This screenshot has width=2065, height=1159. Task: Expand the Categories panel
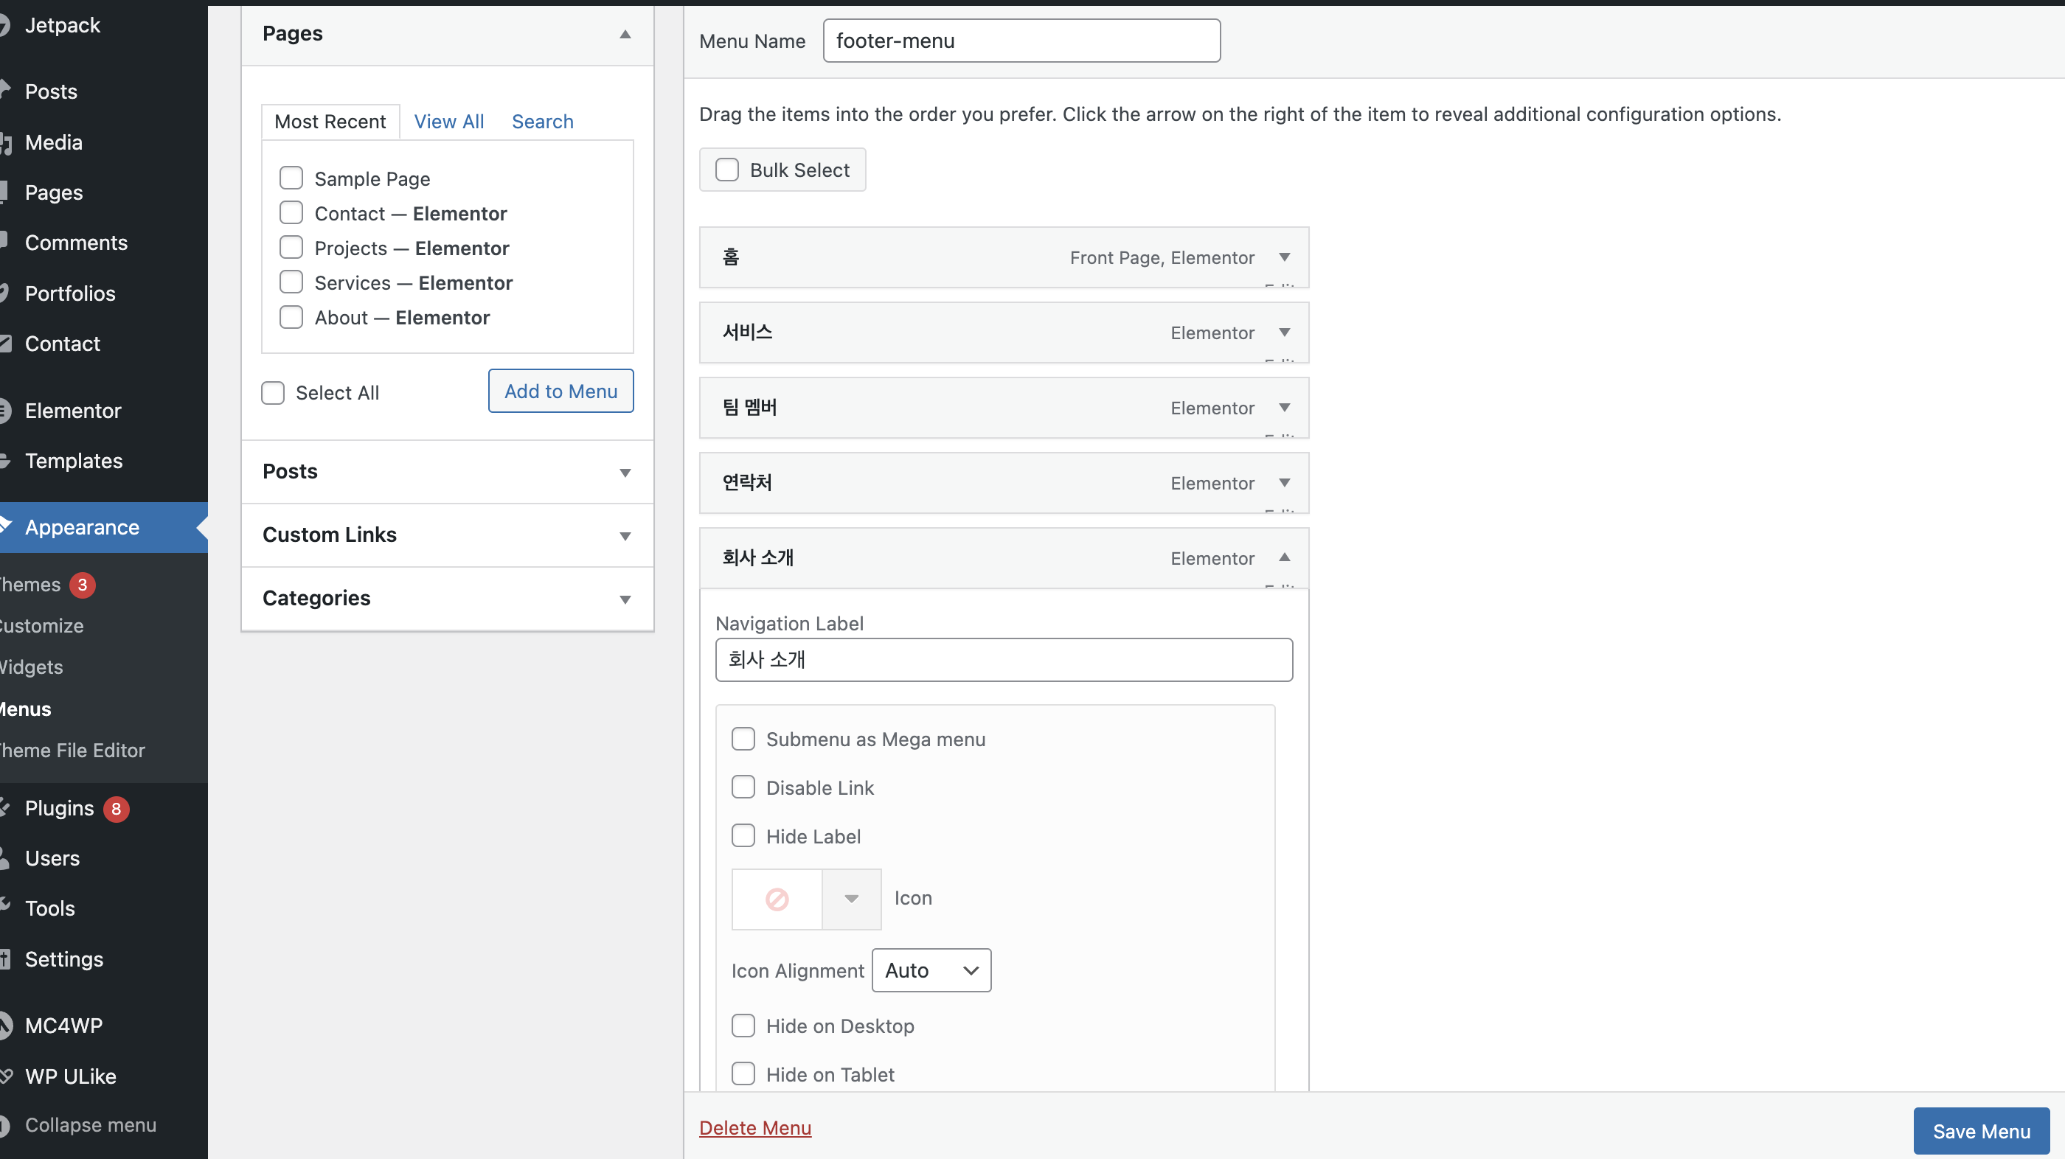point(625,599)
